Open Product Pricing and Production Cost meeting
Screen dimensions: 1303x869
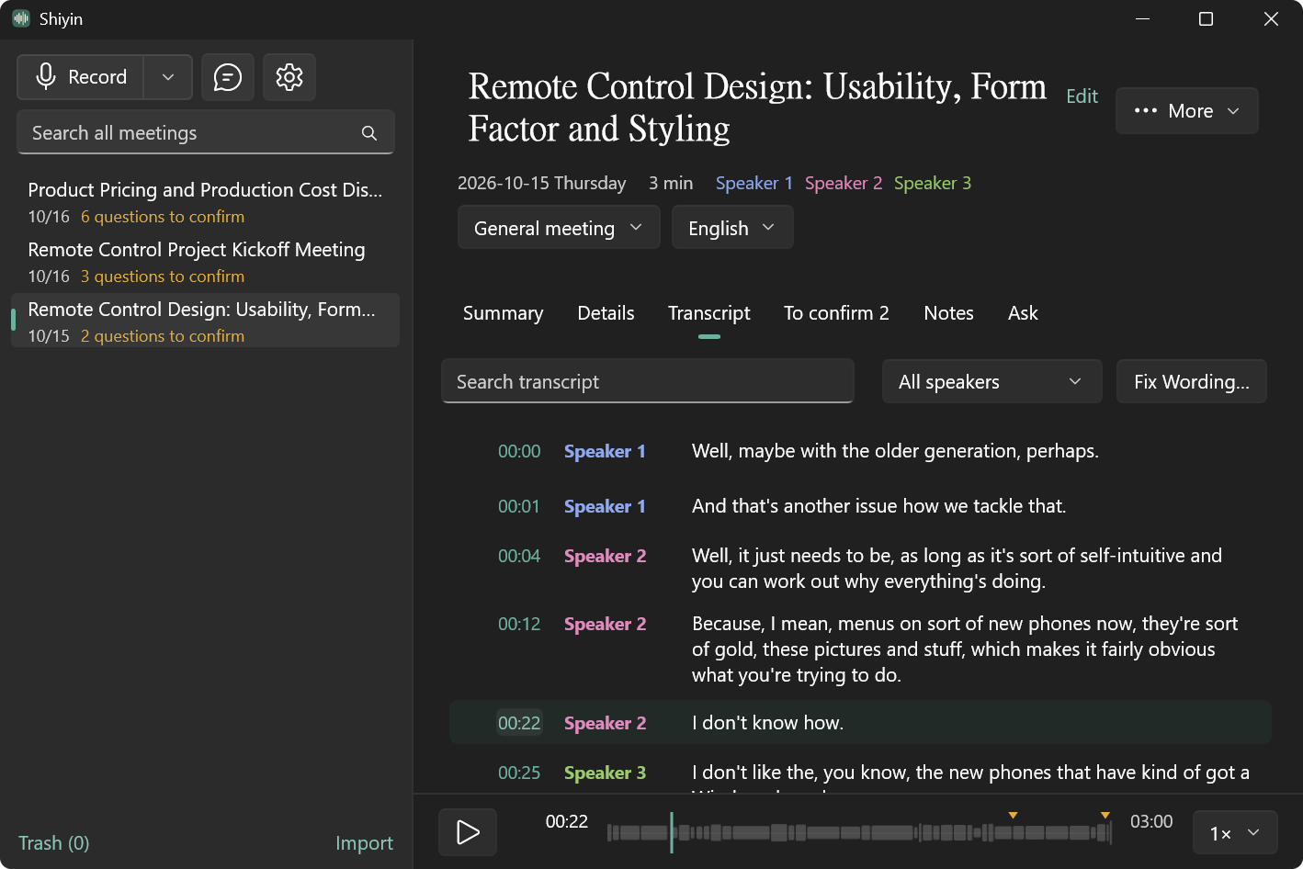(x=205, y=202)
